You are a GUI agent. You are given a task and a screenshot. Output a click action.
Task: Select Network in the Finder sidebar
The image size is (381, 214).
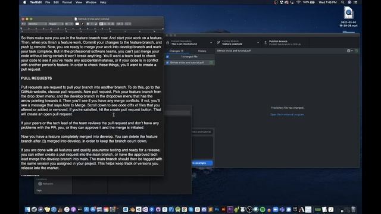(x=46, y=184)
